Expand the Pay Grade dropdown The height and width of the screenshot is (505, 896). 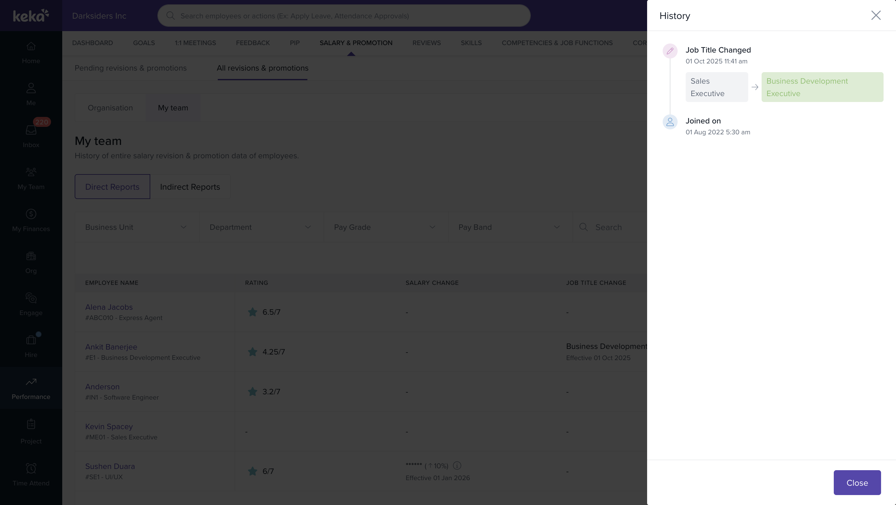pos(385,227)
